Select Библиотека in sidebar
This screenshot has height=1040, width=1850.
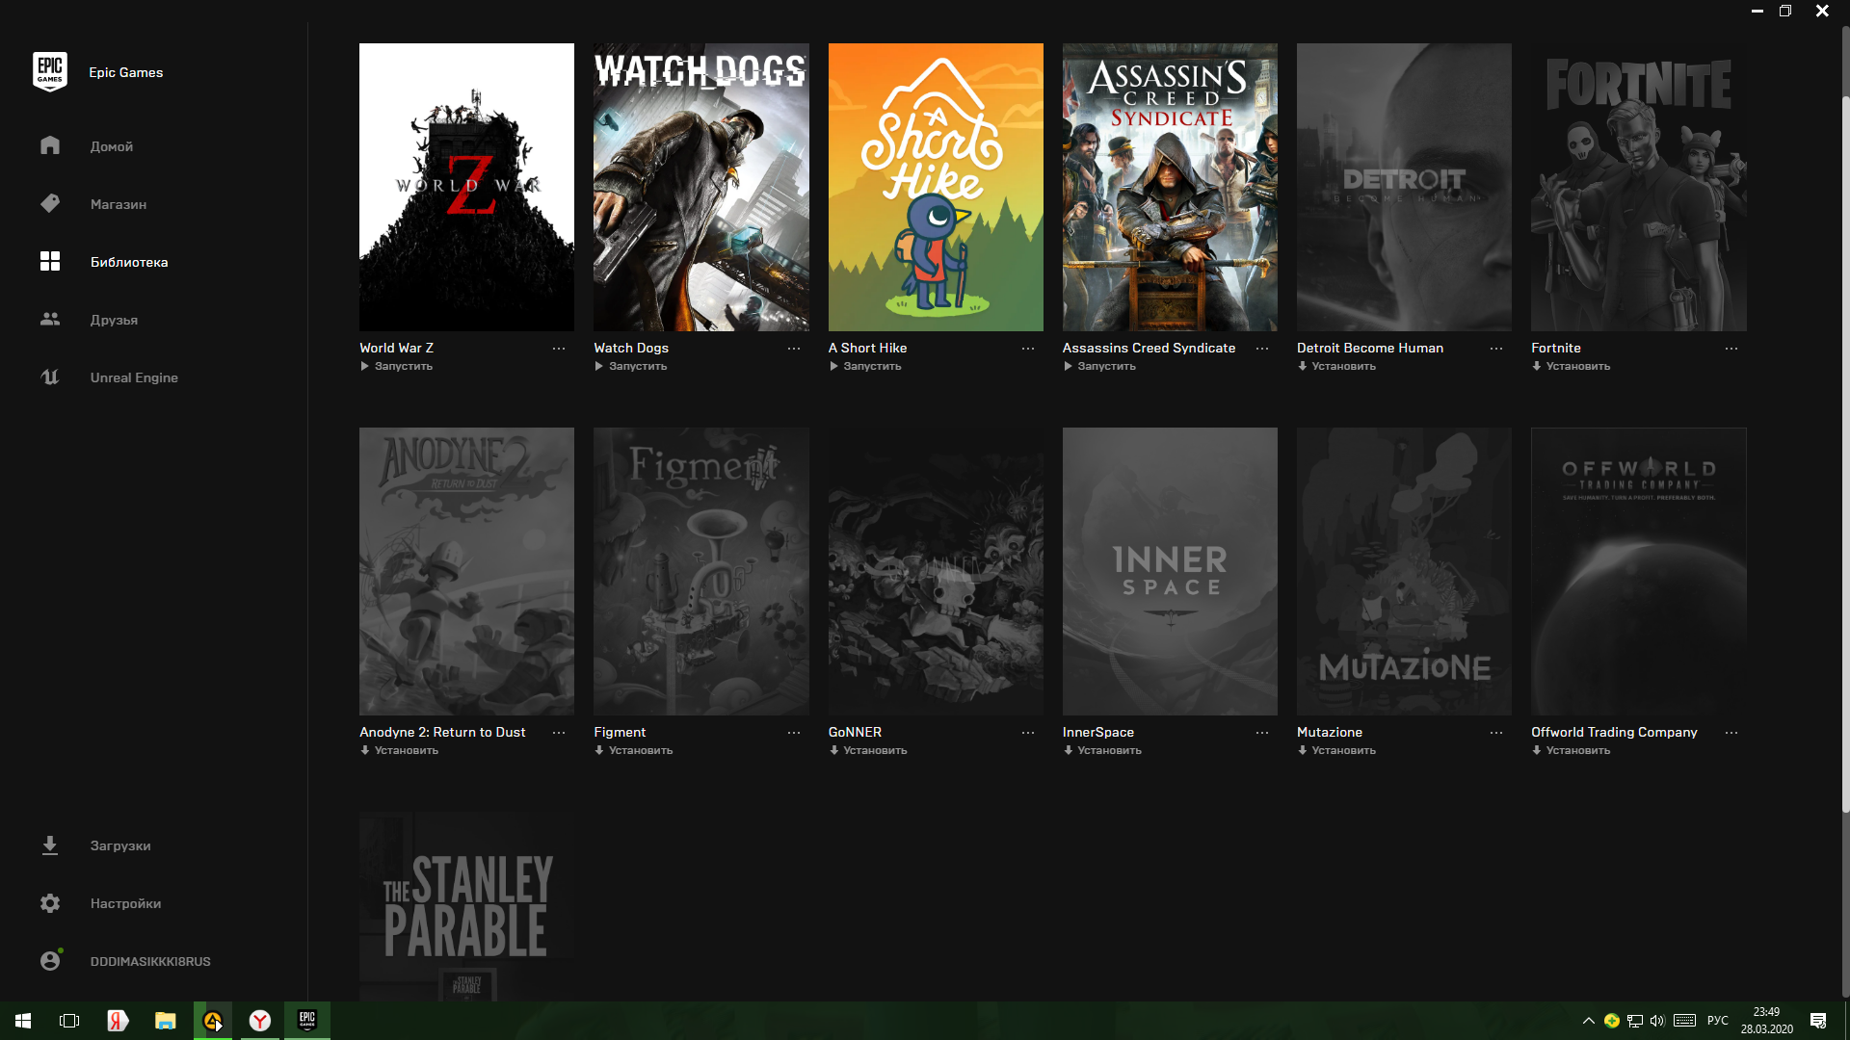point(129,262)
